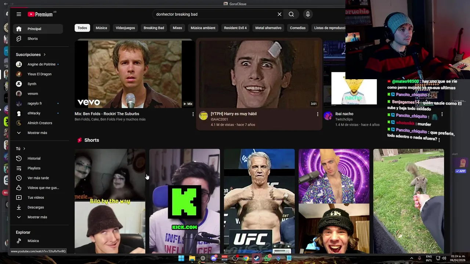This screenshot has width=470, height=264.
Task: Expand the Tú section chevron
Action: [24, 148]
